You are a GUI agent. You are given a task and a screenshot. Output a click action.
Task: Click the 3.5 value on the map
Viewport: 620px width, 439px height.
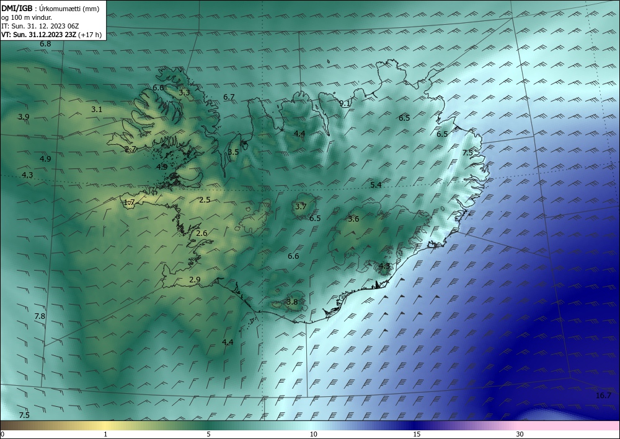(x=233, y=152)
